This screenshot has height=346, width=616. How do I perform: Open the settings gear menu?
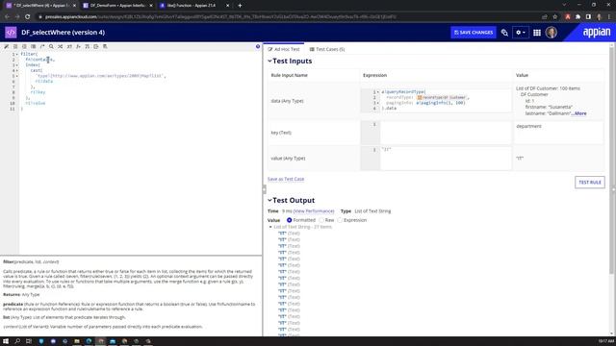(x=520, y=33)
